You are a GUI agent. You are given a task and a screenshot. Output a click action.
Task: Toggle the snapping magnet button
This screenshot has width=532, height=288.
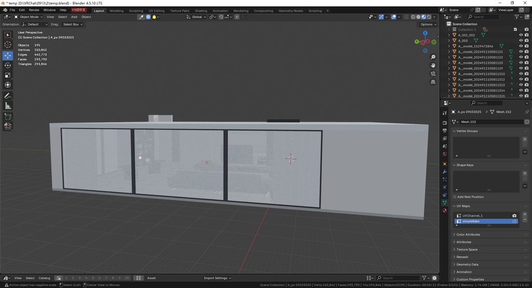221,17
